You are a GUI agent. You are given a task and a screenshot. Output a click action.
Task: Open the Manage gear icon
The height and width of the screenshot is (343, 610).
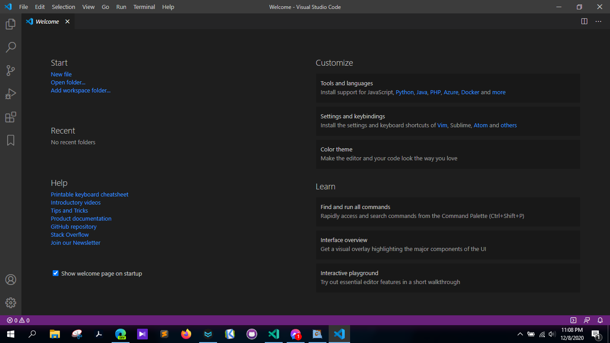(11, 303)
